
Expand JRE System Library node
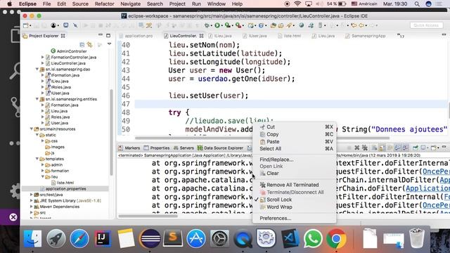[31, 200]
